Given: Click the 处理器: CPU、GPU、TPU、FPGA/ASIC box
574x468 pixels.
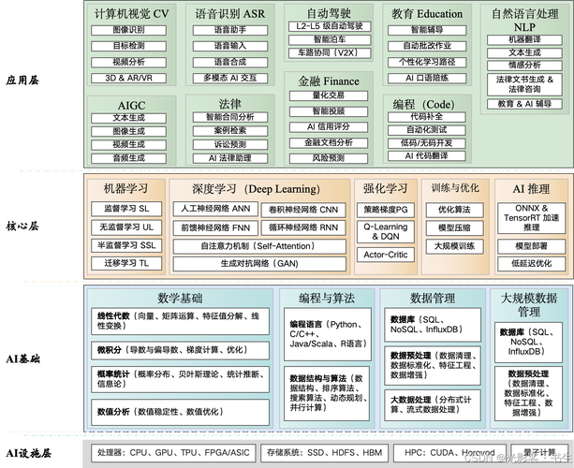Looking at the screenshot, I should (x=173, y=453).
